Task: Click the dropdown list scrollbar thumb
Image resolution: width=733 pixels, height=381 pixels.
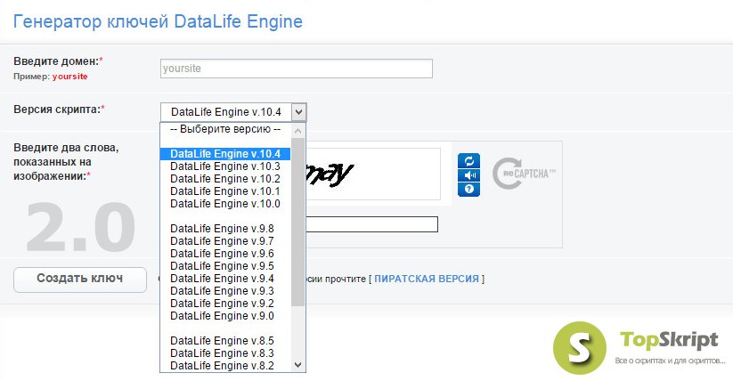Action: click(x=297, y=222)
